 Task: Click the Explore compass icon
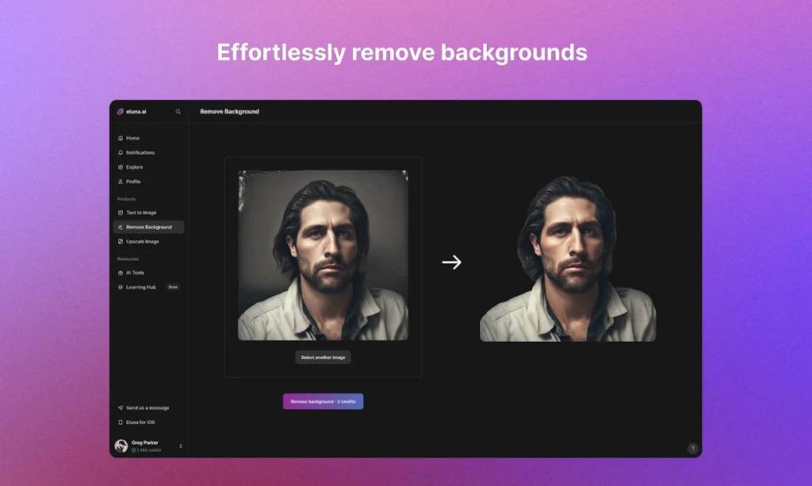coord(121,167)
